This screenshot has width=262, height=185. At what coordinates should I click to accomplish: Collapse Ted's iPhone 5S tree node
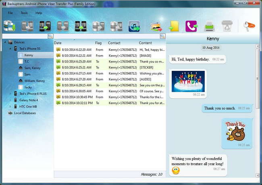tap(10, 48)
